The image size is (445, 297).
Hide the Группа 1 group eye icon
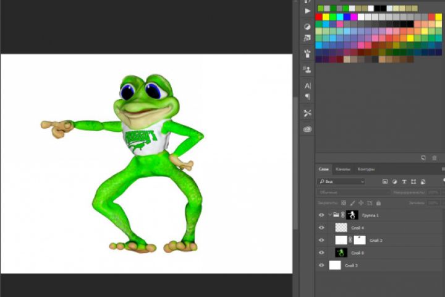(321, 215)
